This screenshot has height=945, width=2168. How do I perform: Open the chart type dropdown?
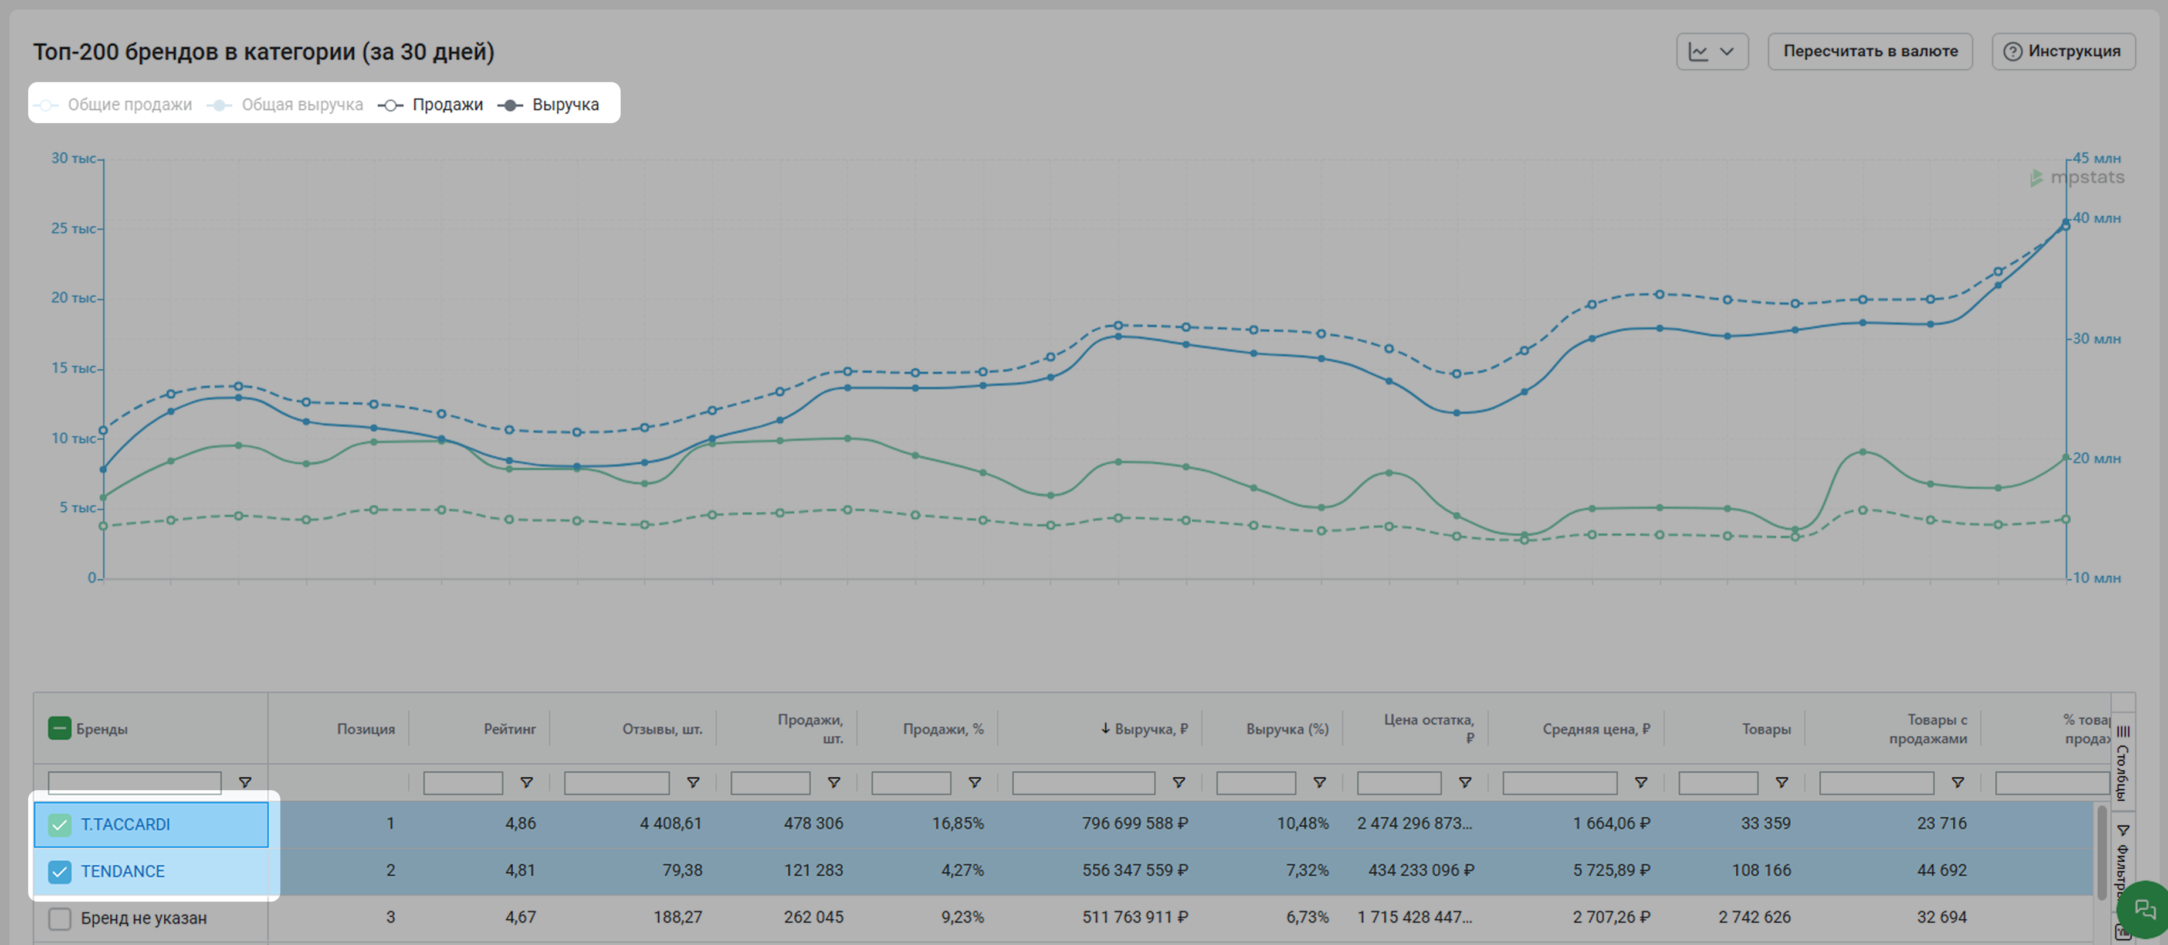click(x=1712, y=51)
